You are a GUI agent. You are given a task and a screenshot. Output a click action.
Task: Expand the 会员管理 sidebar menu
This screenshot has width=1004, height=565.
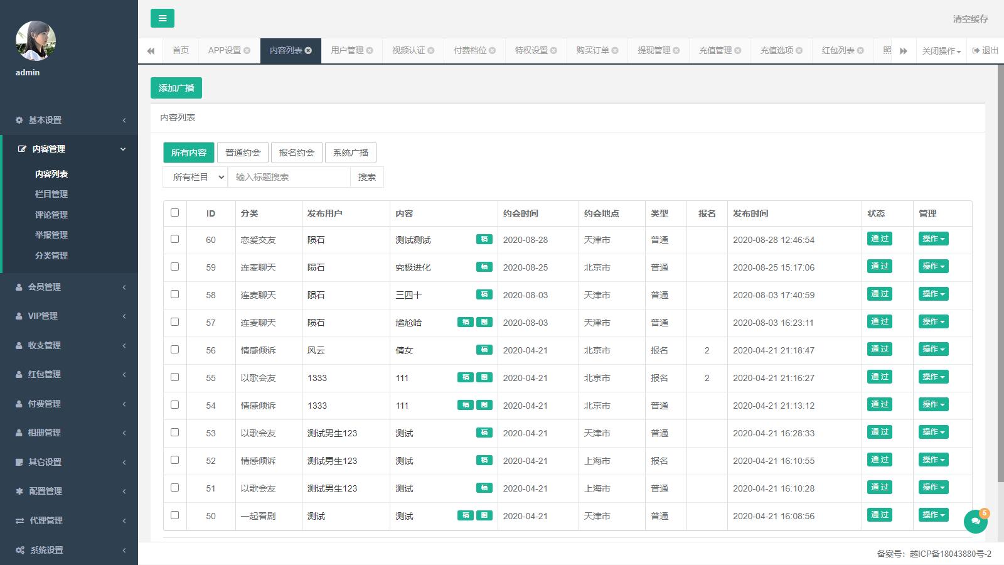(x=69, y=287)
